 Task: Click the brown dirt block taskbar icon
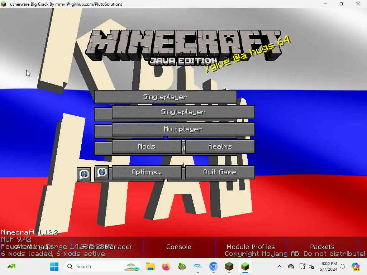[x=229, y=266]
